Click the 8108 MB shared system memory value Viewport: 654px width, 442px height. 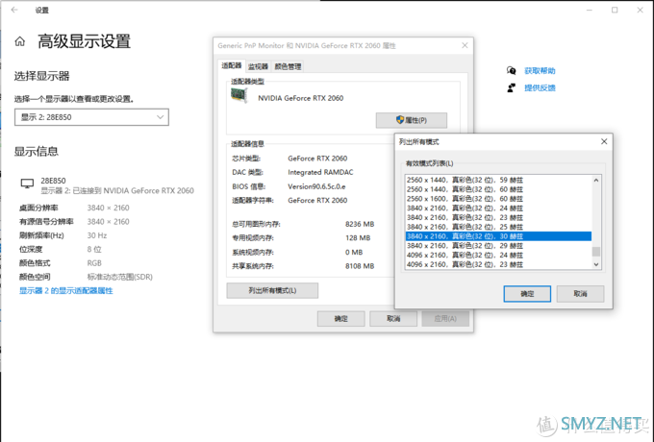pos(360,266)
